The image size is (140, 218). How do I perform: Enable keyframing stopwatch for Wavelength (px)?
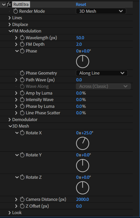click(x=22, y=38)
